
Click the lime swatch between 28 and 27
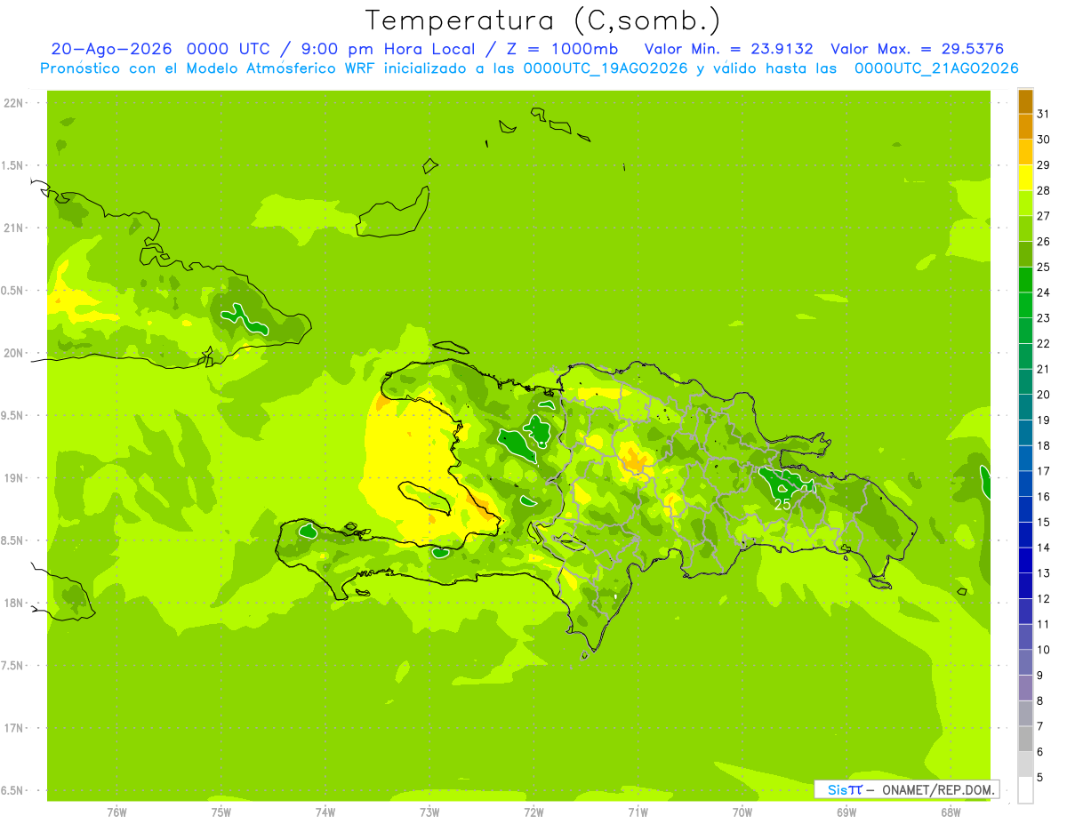pyautogui.click(x=1025, y=204)
